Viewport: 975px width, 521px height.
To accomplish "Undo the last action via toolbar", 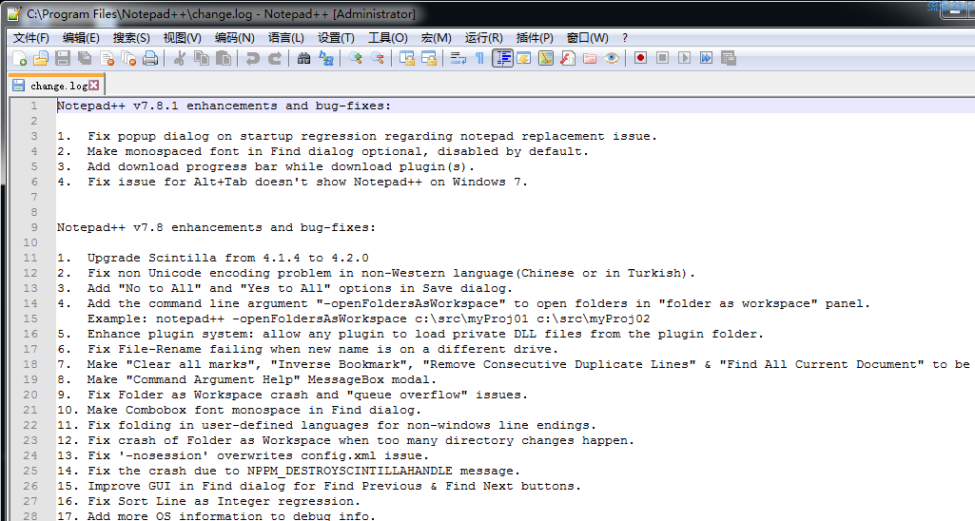I will coord(252,58).
